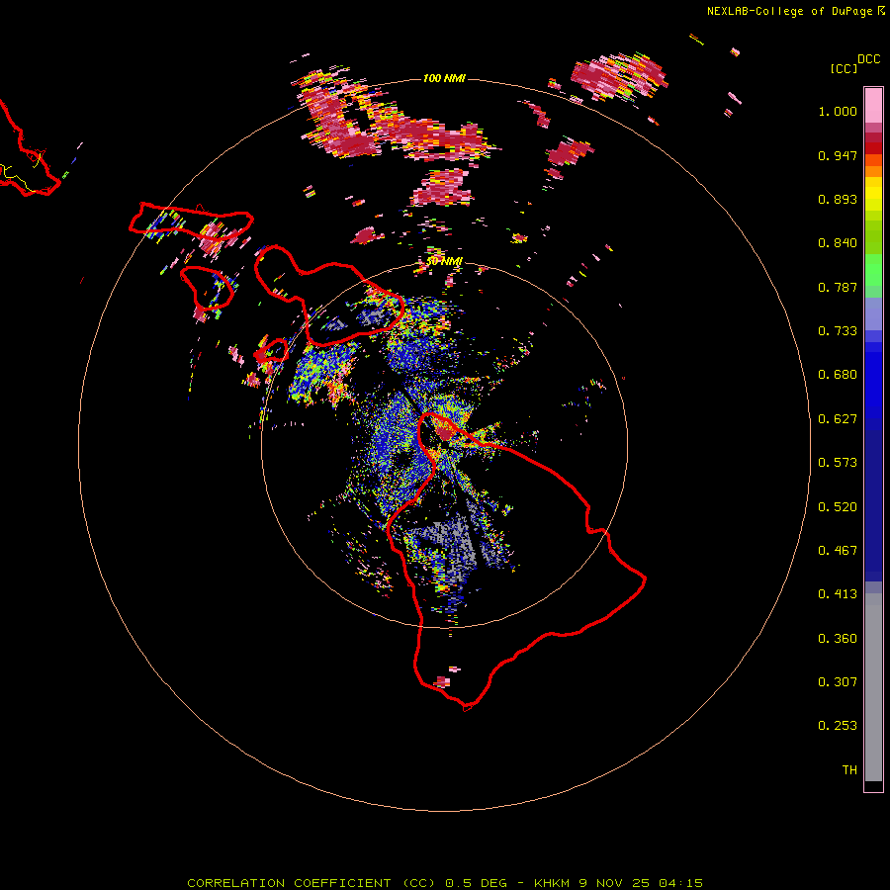Click the small pink echo near the Big Island's southern tip
The width and height of the screenshot is (890, 890).
tap(442, 681)
